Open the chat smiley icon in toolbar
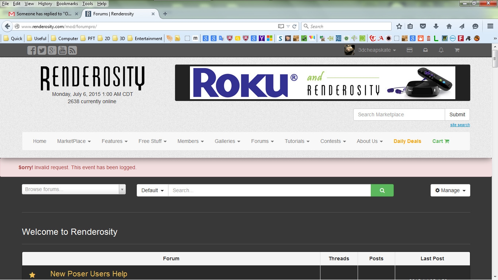The width and height of the screenshot is (498, 280). point(475,26)
